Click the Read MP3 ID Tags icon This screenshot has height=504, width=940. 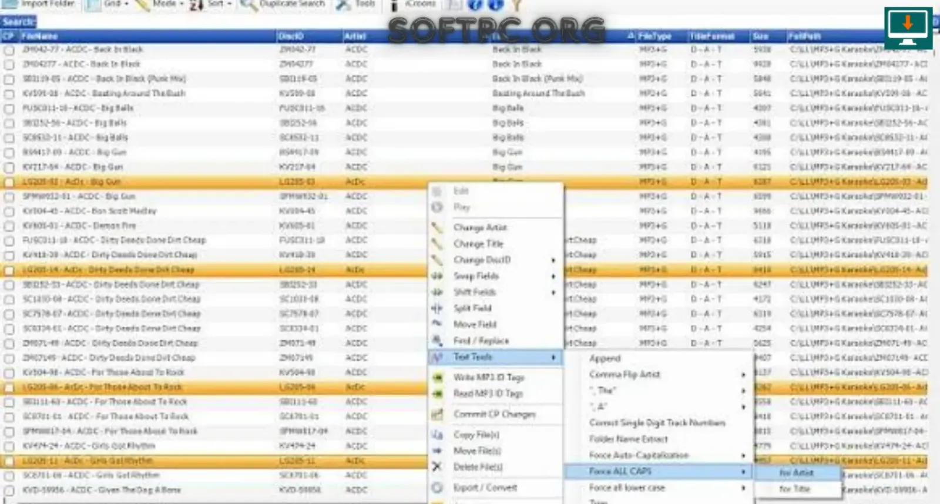coord(437,394)
